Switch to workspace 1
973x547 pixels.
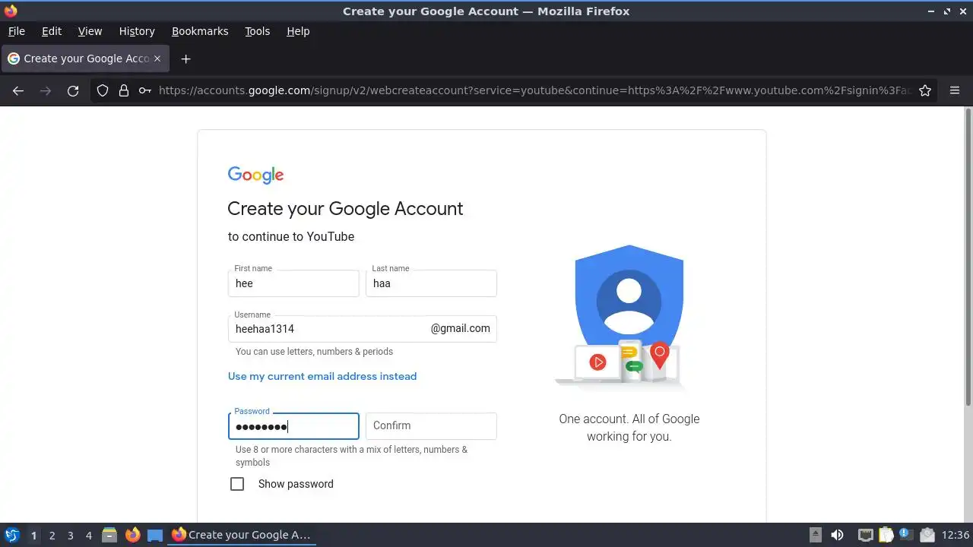[33, 535]
